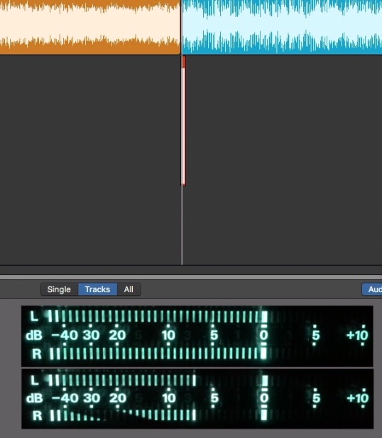Screen dimensions: 382x438
Task: Select the Tracks view mode button
Action: pyautogui.click(x=98, y=289)
